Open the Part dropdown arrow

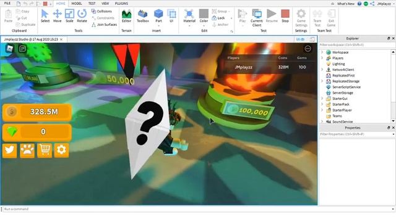point(158,25)
